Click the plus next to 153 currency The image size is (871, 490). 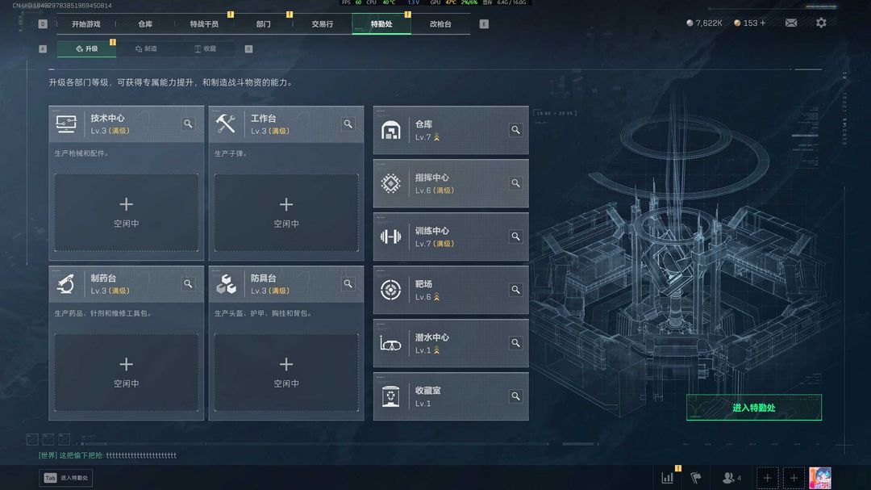(763, 23)
